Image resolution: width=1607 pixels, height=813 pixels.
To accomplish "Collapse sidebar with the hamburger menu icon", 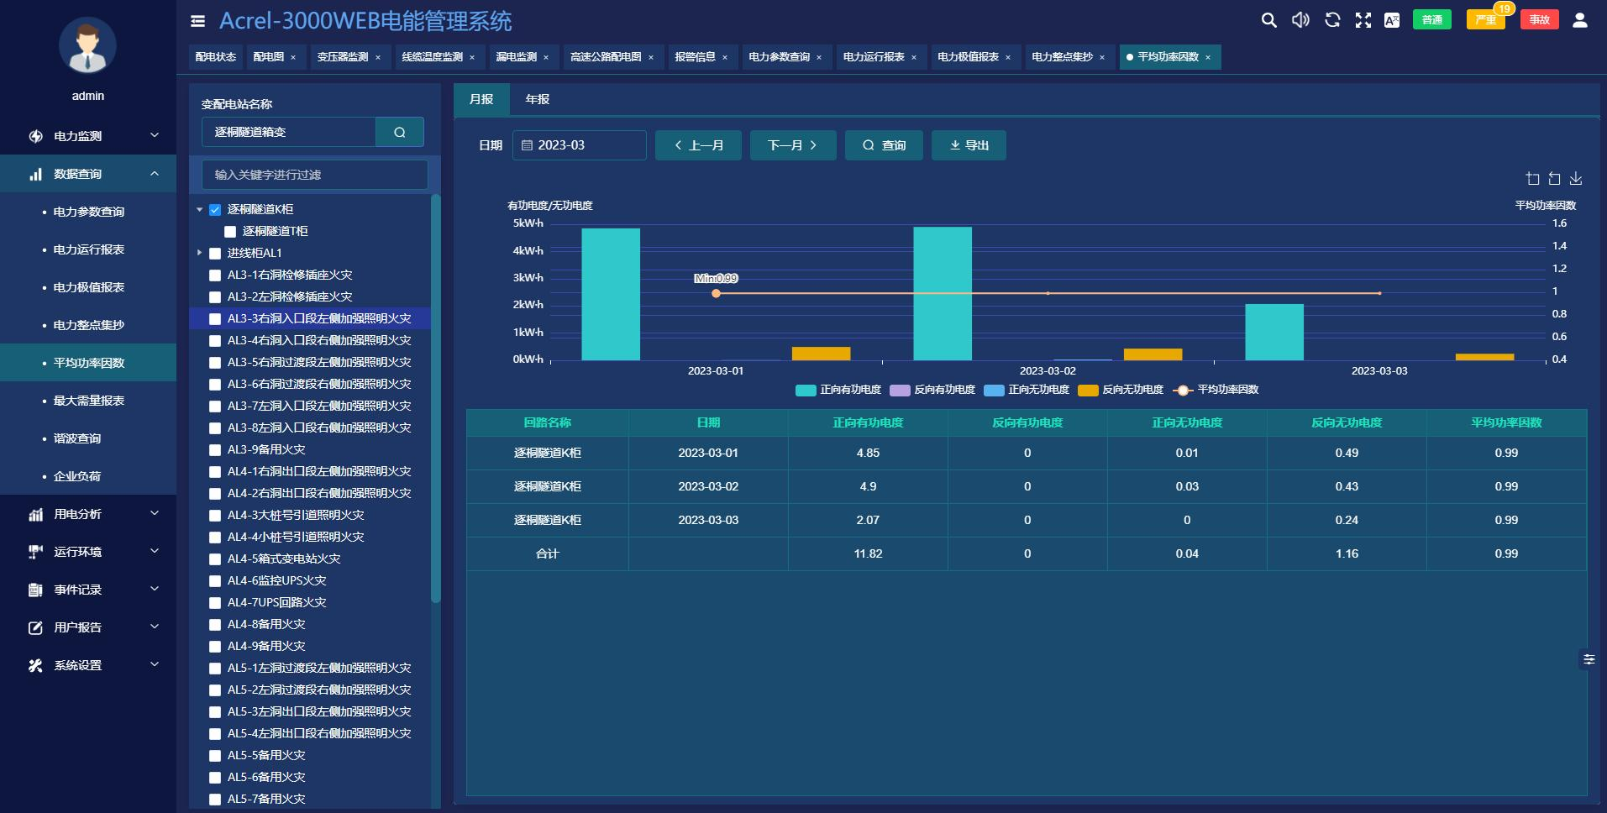I will coord(198,21).
